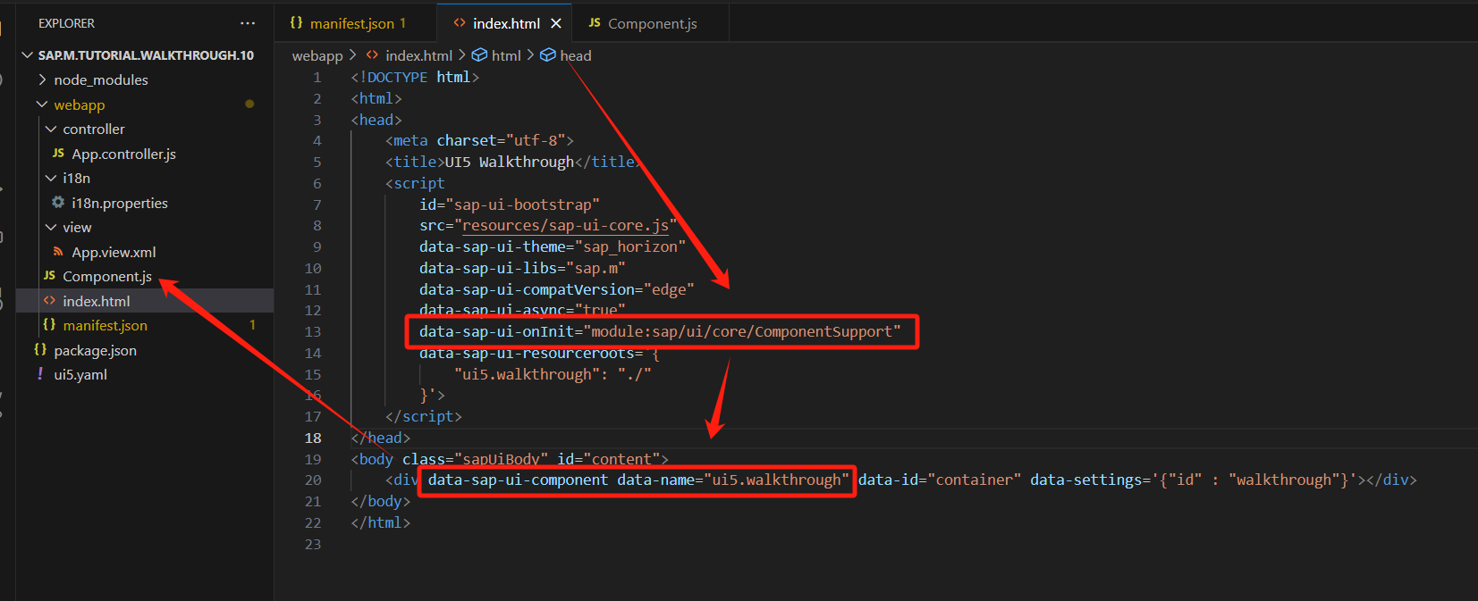Click the gear icon of i18n.properties
Viewport: 1478px width, 601px height.
[x=58, y=203]
